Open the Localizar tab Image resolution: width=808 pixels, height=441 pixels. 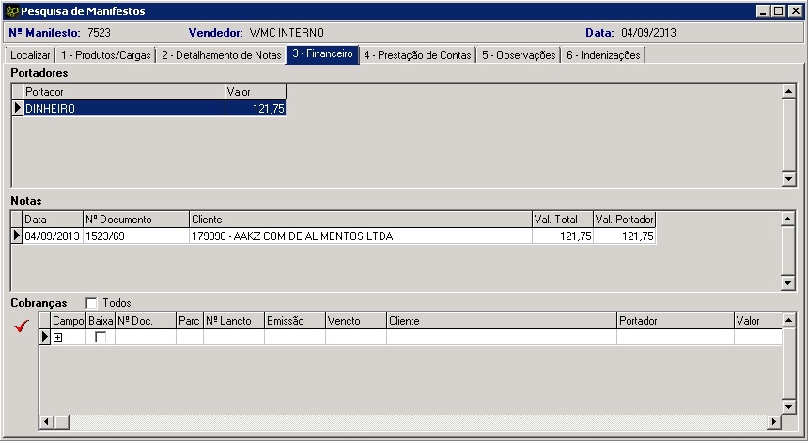30,55
